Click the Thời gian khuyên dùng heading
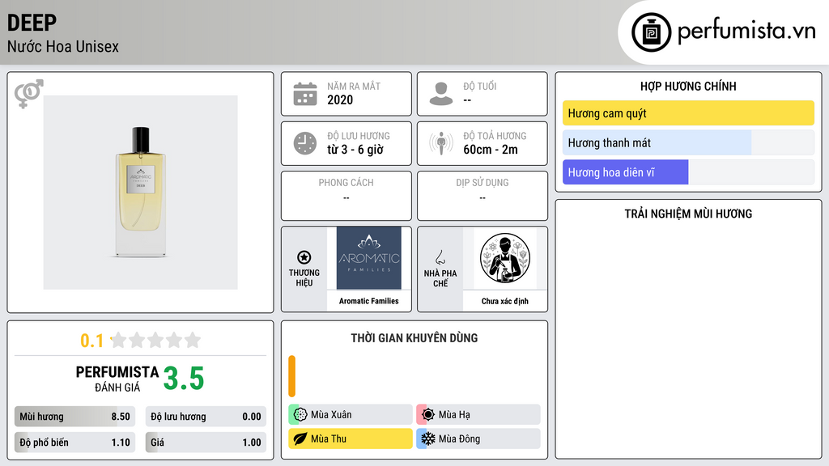This screenshot has width=829, height=466. tap(414, 338)
